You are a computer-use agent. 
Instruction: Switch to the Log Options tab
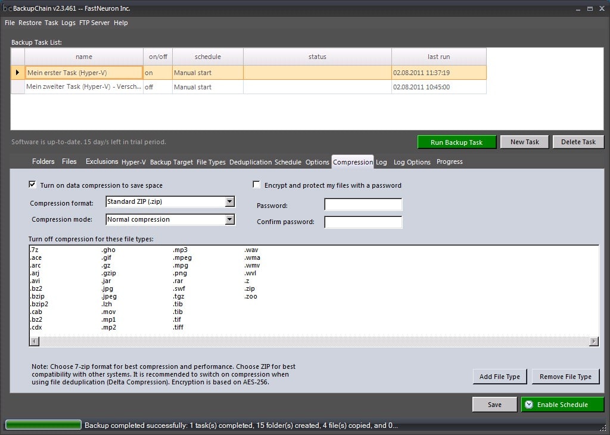tap(412, 162)
